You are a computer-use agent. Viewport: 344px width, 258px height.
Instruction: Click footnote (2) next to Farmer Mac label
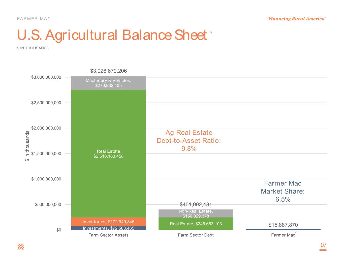pyautogui.click(x=297, y=233)
